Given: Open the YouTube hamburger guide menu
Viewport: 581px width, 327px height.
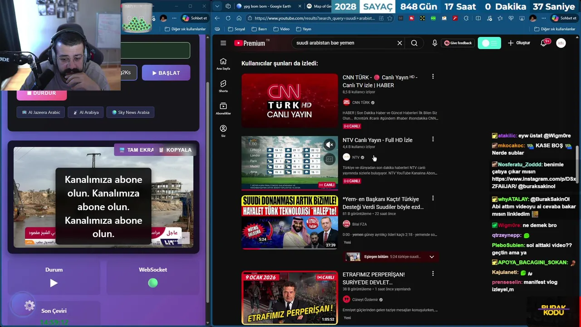Looking at the screenshot, I should pos(223,43).
